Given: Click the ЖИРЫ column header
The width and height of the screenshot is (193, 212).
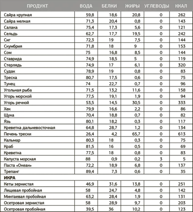Looking at the screenshot, I should tap(132, 6).
